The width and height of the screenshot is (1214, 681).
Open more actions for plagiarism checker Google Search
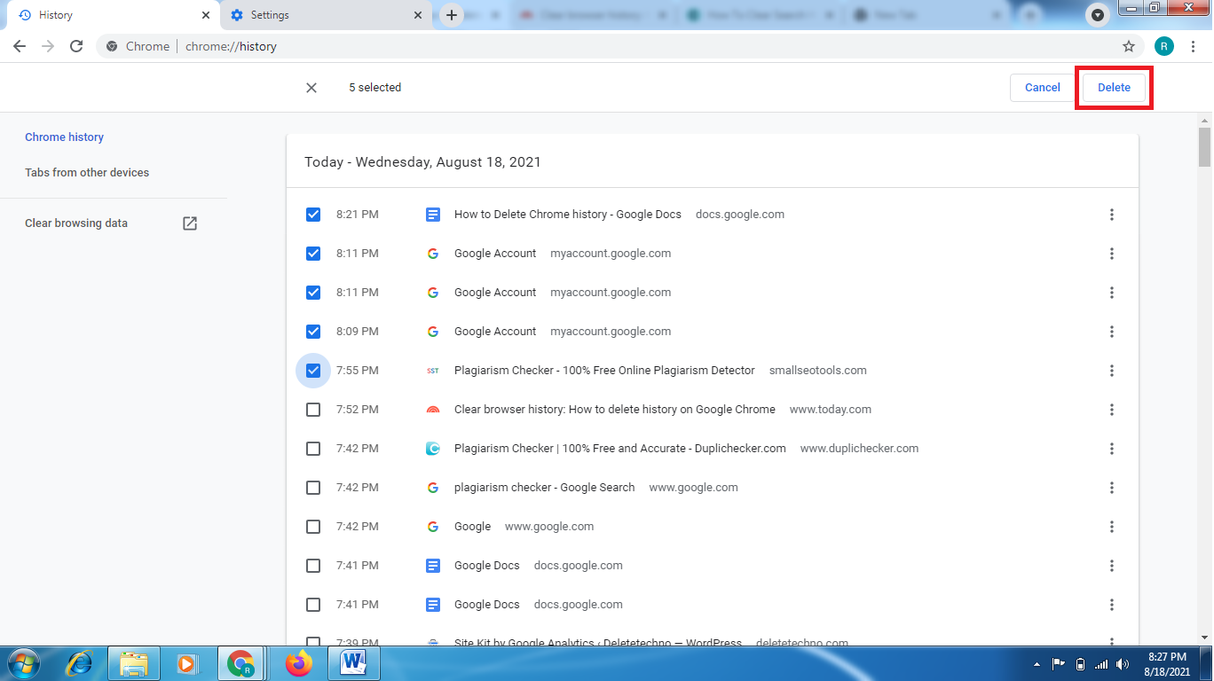coord(1112,488)
